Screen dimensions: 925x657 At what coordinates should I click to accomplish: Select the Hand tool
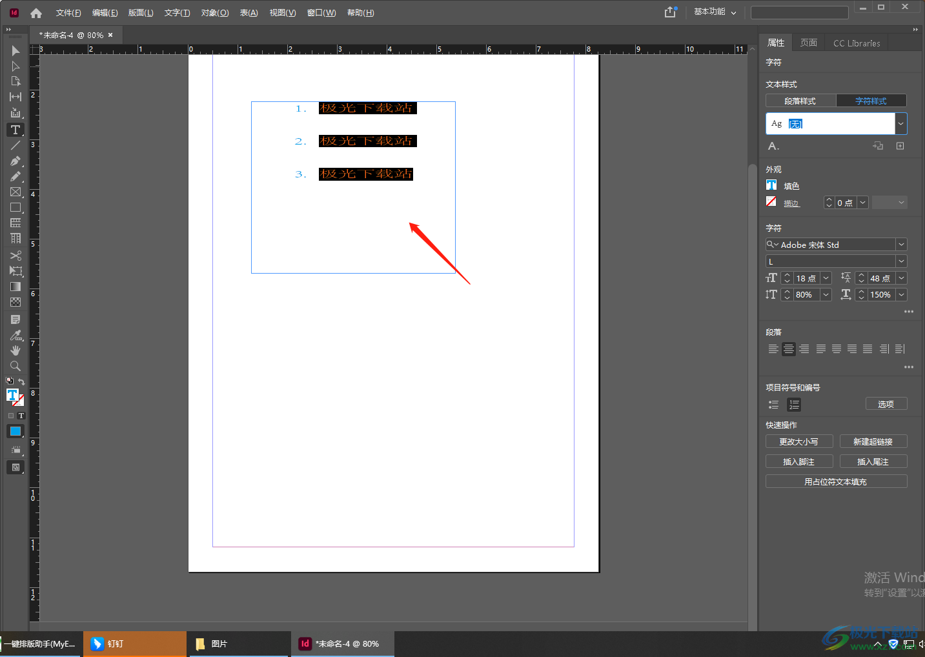[15, 350]
